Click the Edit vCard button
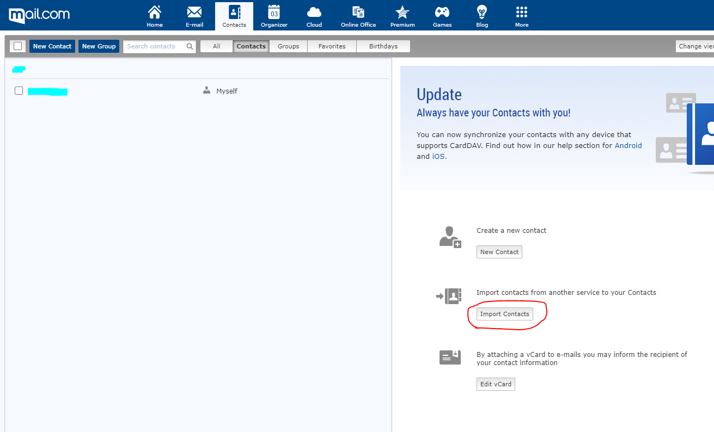This screenshot has height=432, width=714. pos(496,384)
